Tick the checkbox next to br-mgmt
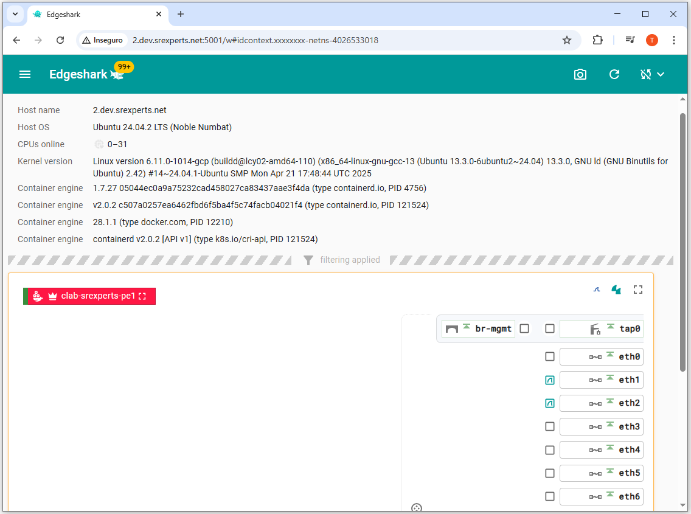 click(x=524, y=329)
